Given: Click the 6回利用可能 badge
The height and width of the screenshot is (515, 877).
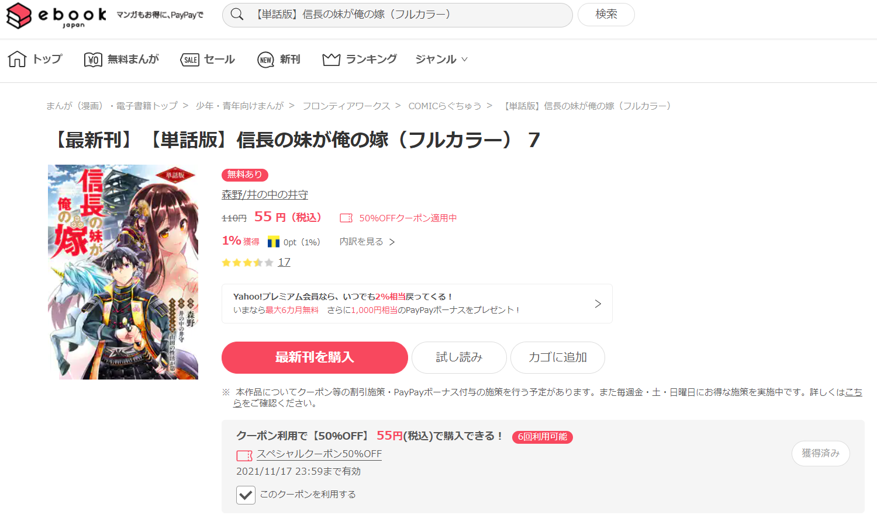Looking at the screenshot, I should click(x=543, y=437).
